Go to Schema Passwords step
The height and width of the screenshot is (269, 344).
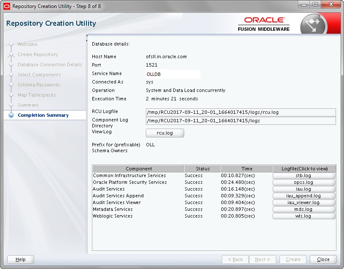click(39, 85)
